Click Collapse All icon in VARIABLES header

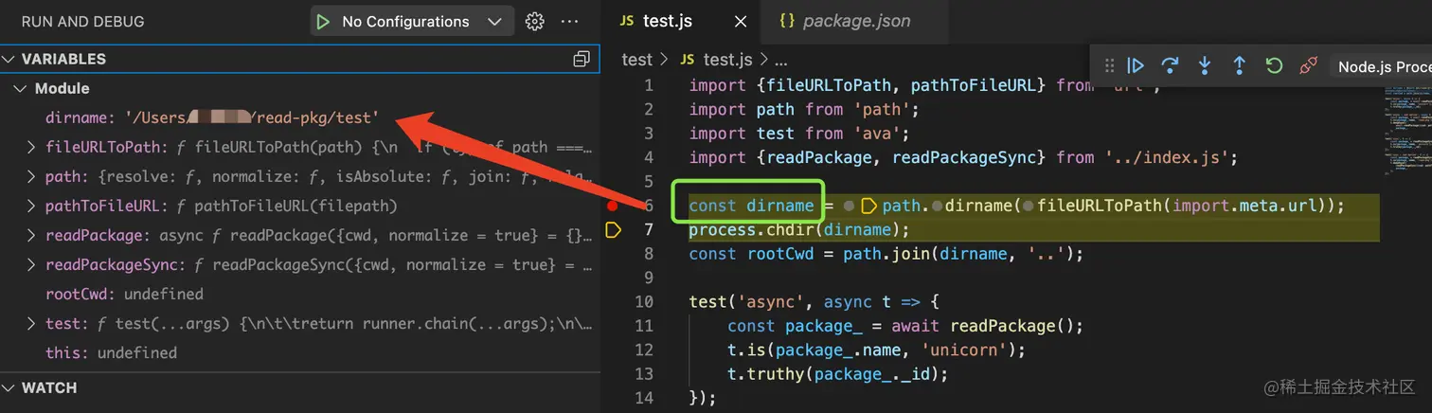click(582, 59)
